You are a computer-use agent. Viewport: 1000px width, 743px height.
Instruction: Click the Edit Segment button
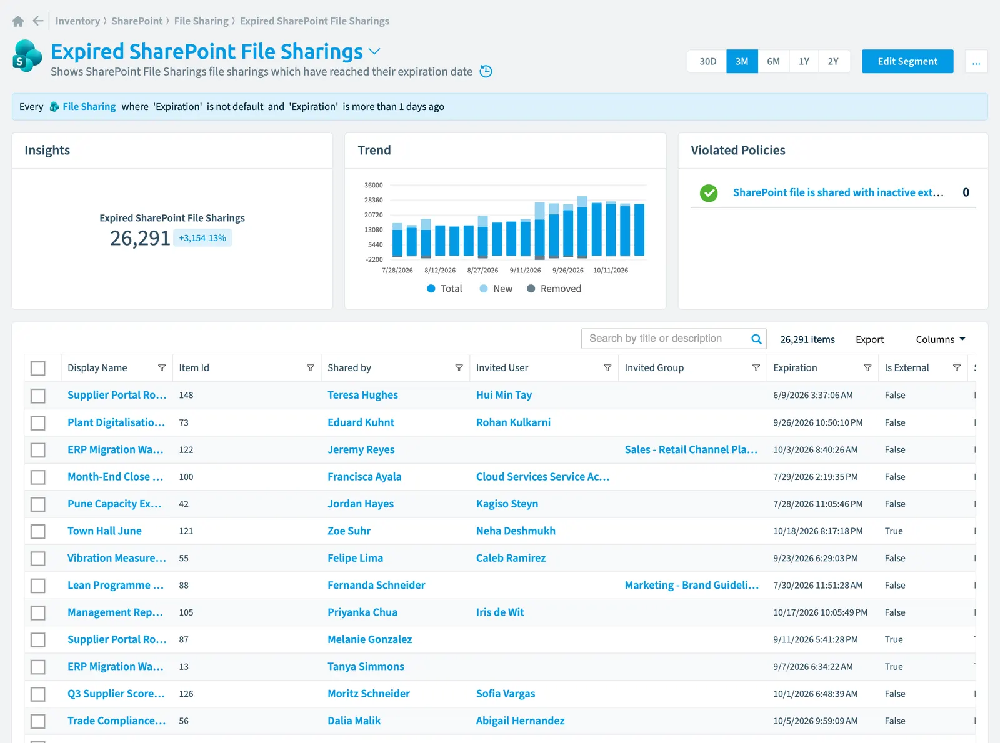(907, 61)
